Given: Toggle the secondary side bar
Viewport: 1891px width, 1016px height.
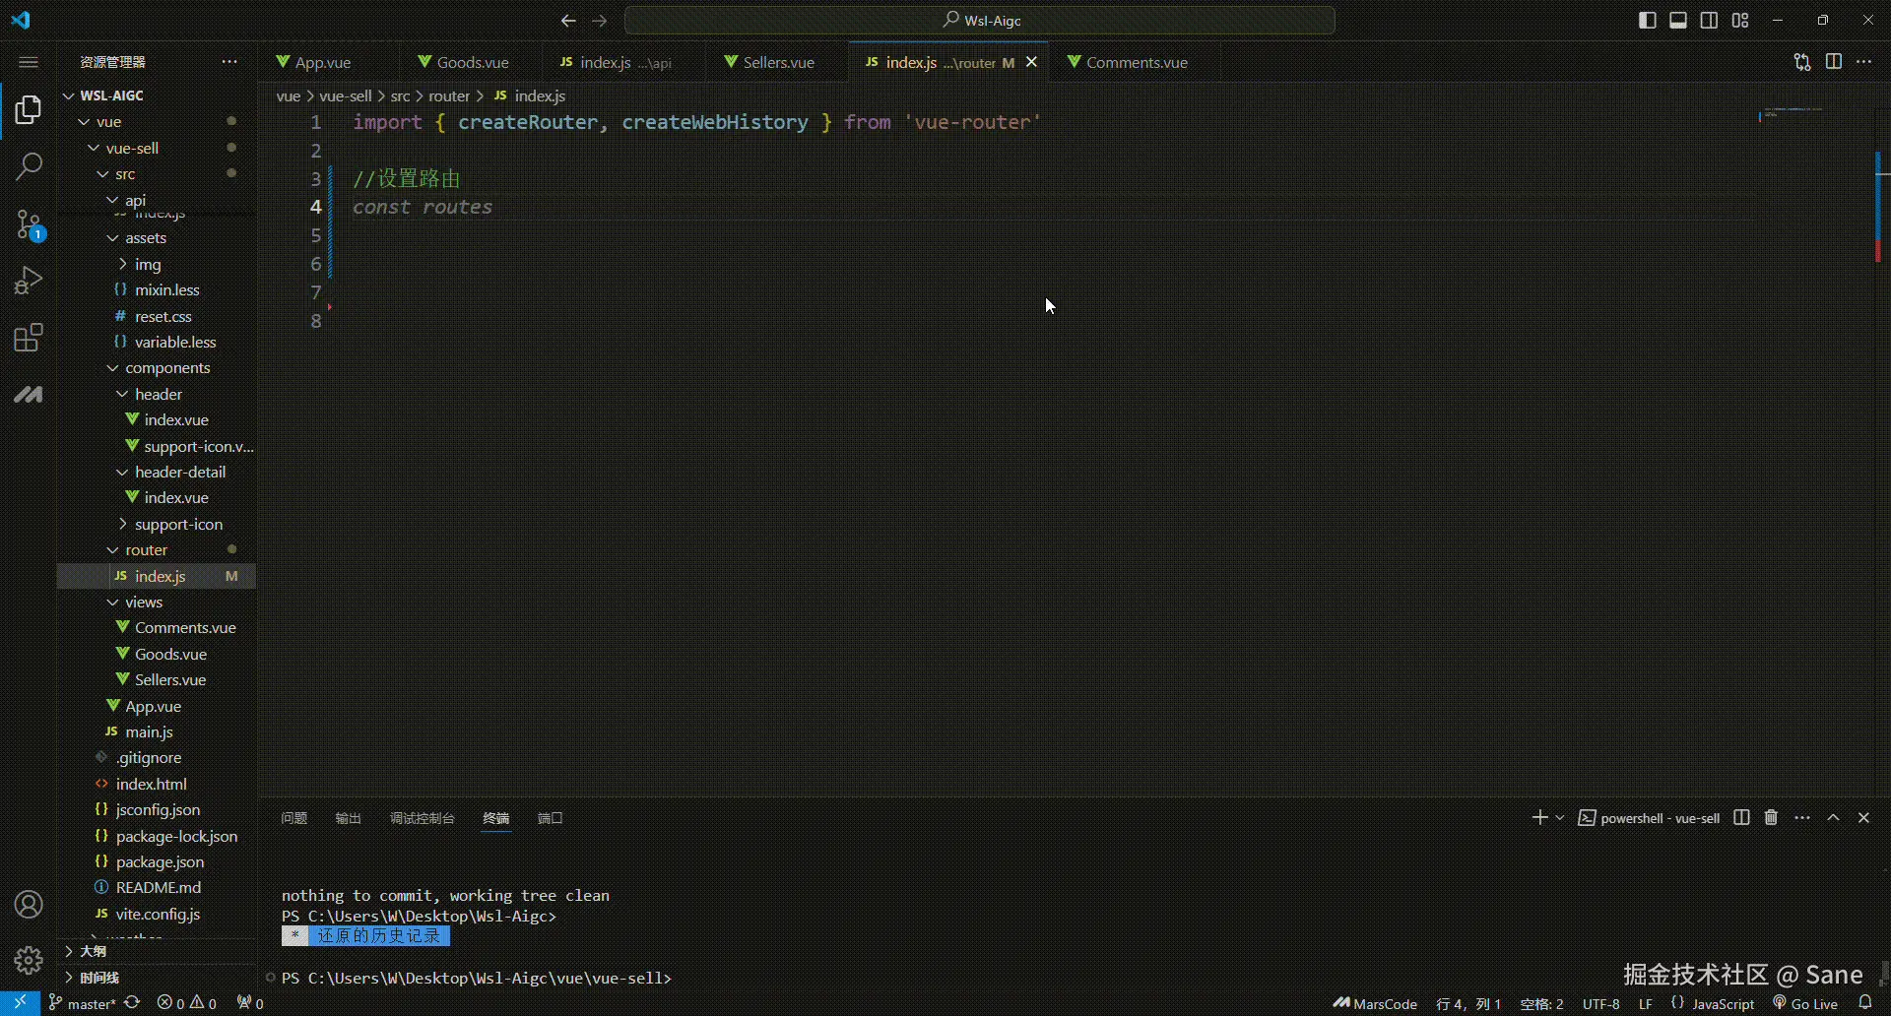Looking at the screenshot, I should pos(1709,20).
